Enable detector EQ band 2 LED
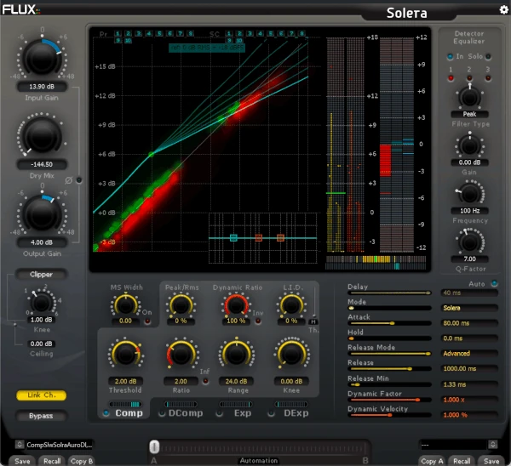511x466 pixels. coord(469,78)
